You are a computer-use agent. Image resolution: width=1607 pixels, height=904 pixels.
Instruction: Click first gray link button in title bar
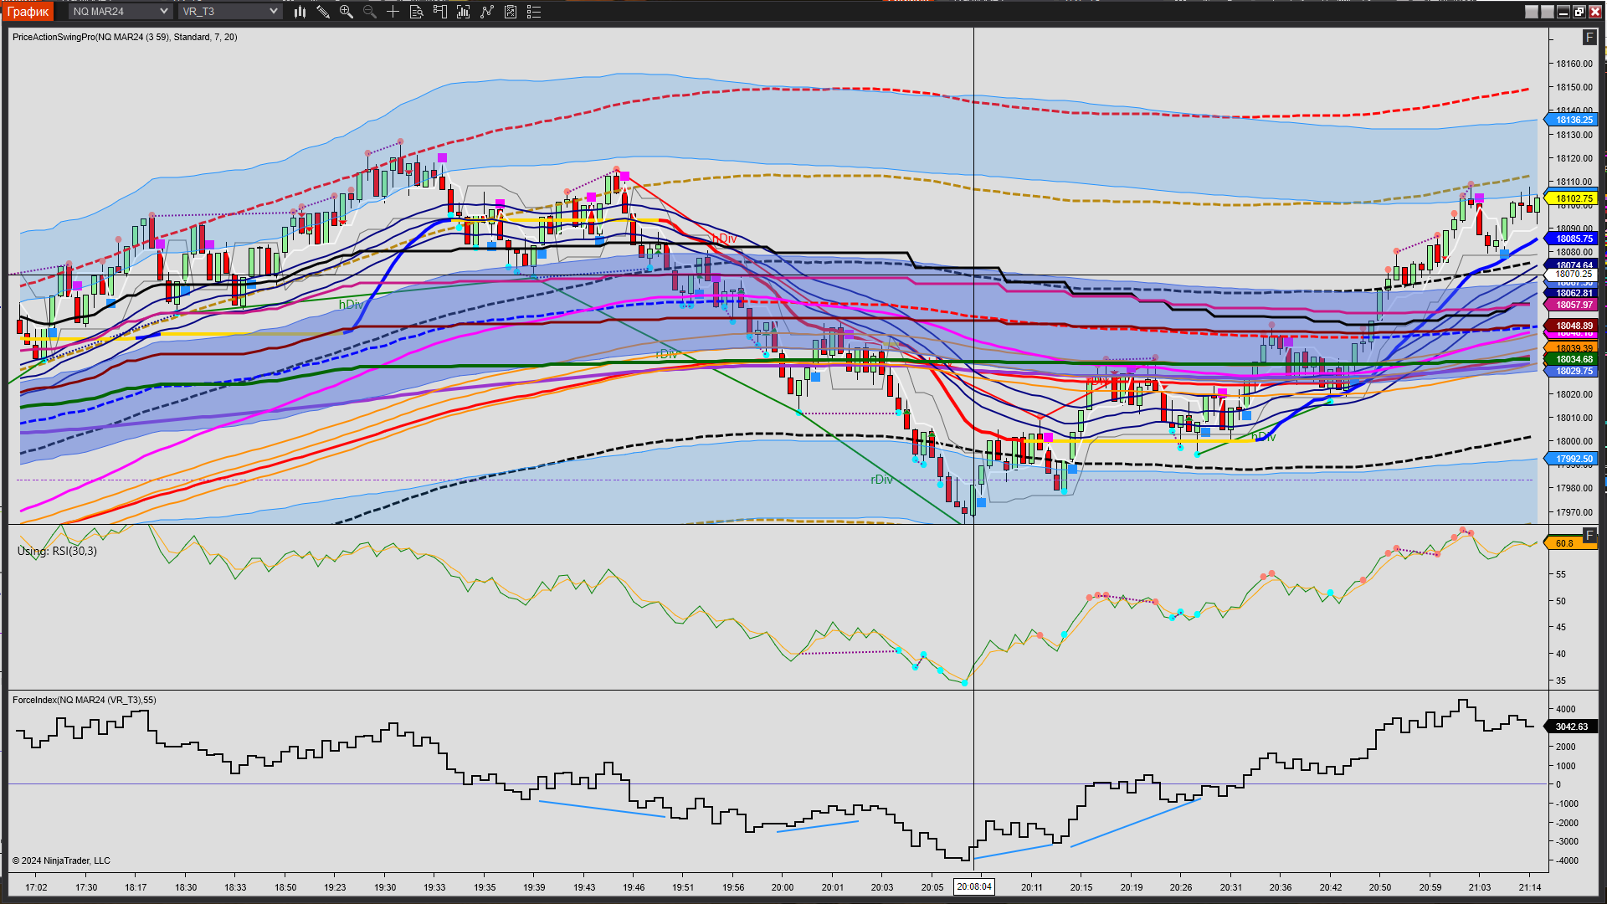pyautogui.click(x=1532, y=12)
